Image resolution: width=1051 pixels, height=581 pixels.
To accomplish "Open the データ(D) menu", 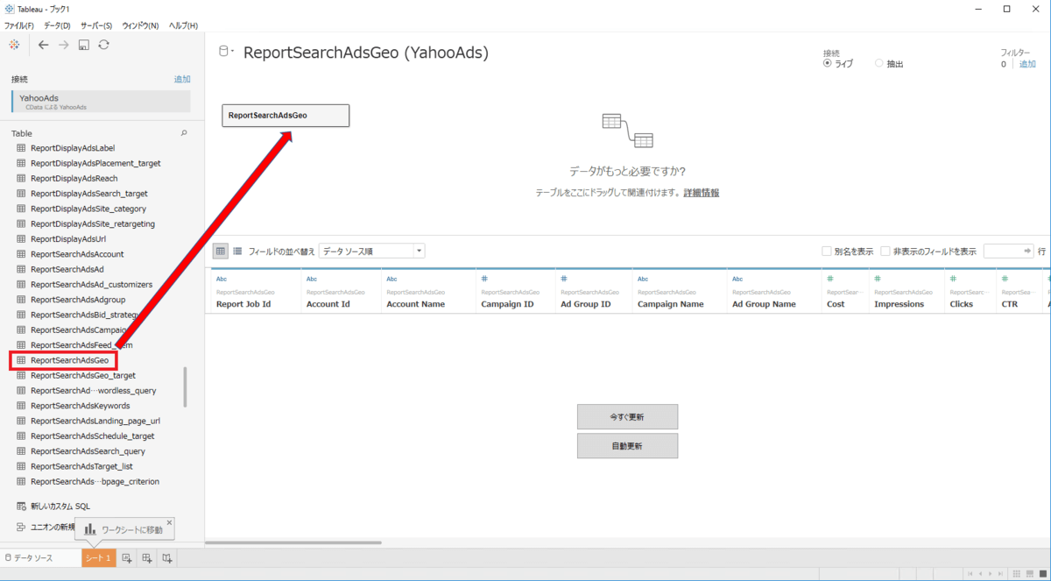I will pos(57,25).
